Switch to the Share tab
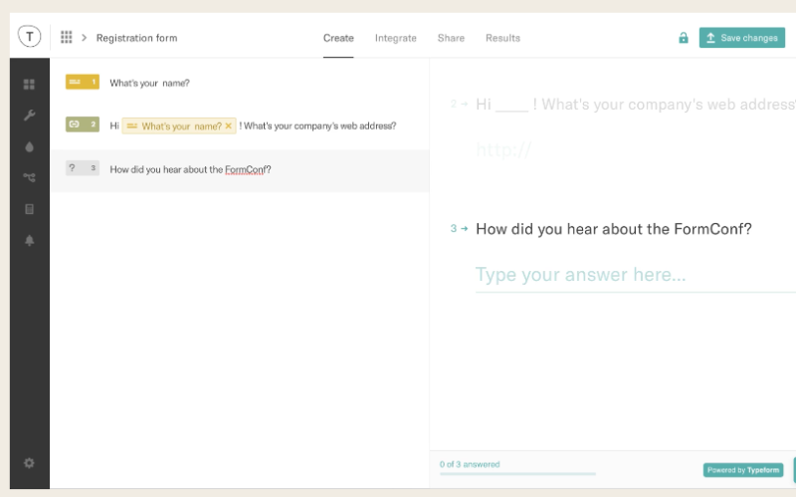 click(451, 38)
